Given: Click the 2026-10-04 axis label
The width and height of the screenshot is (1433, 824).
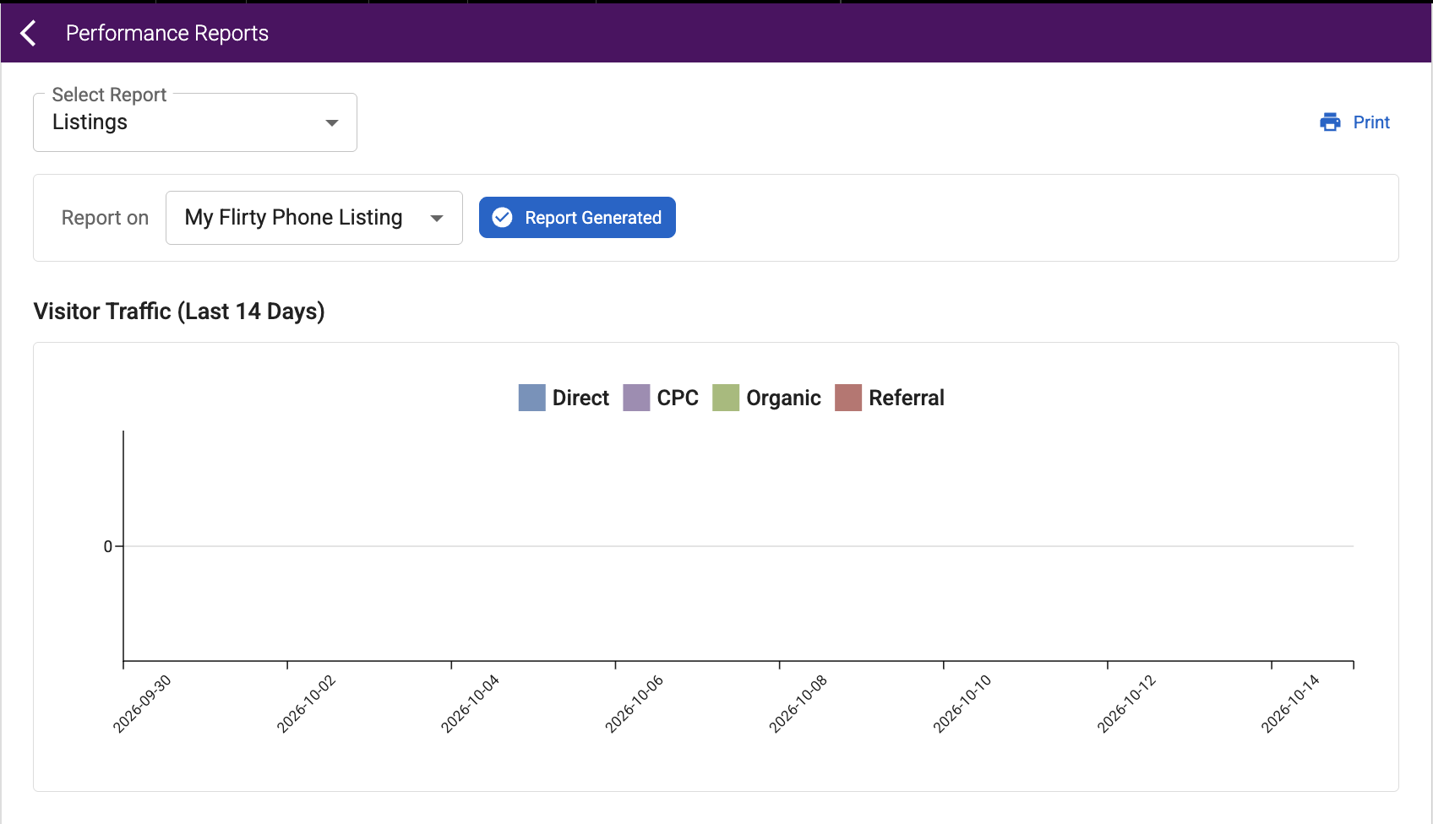Looking at the screenshot, I should 470,703.
